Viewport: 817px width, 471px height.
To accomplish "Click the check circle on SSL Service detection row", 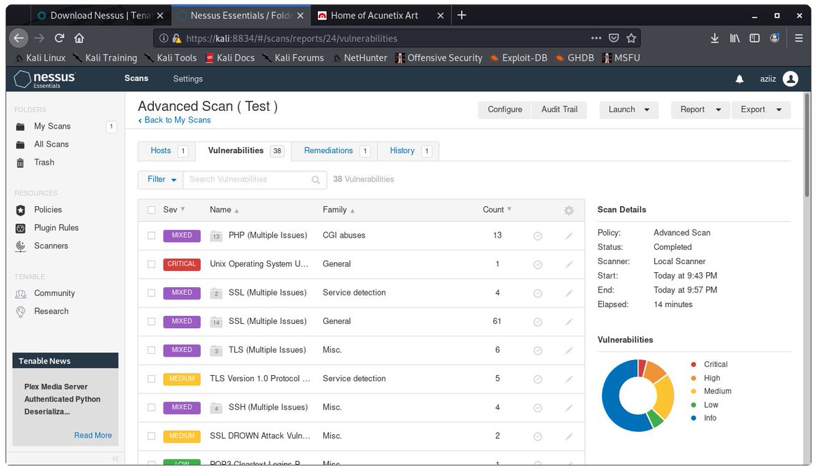I will (538, 293).
